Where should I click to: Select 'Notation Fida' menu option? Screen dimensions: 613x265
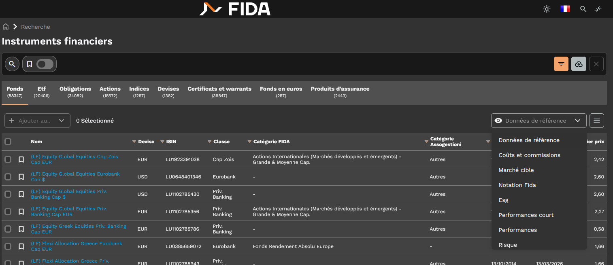click(x=517, y=185)
